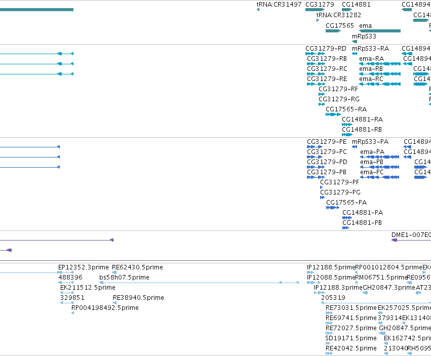Click EST RE38940.5prime
This screenshot has height=356, width=431.
coord(138,298)
